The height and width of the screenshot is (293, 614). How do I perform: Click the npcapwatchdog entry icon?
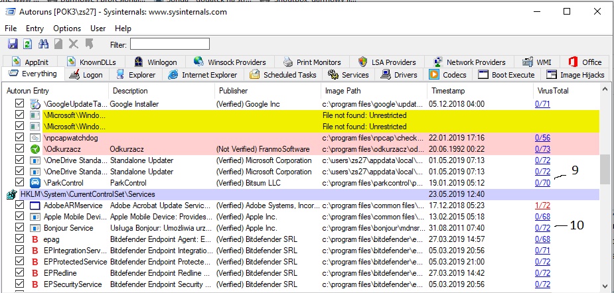coord(35,138)
